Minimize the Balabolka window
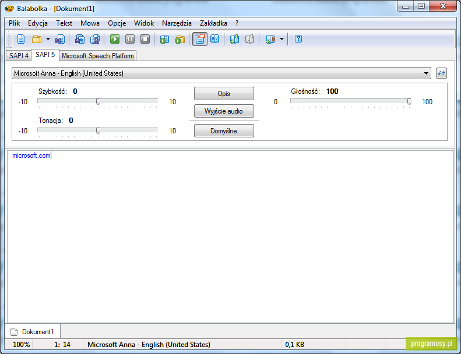Screen dimensions: 461x354 (406, 6)
